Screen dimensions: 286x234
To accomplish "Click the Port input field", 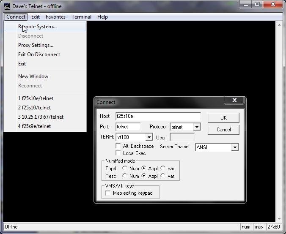I will pyautogui.click(x=128, y=127).
